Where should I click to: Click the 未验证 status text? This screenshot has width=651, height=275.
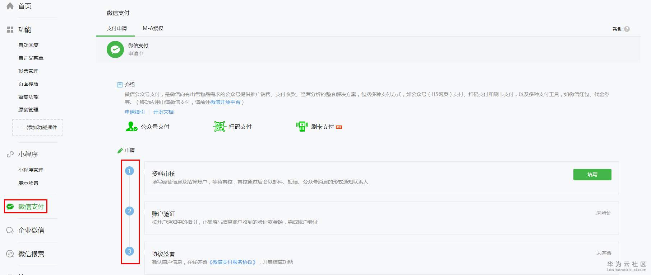[604, 213]
